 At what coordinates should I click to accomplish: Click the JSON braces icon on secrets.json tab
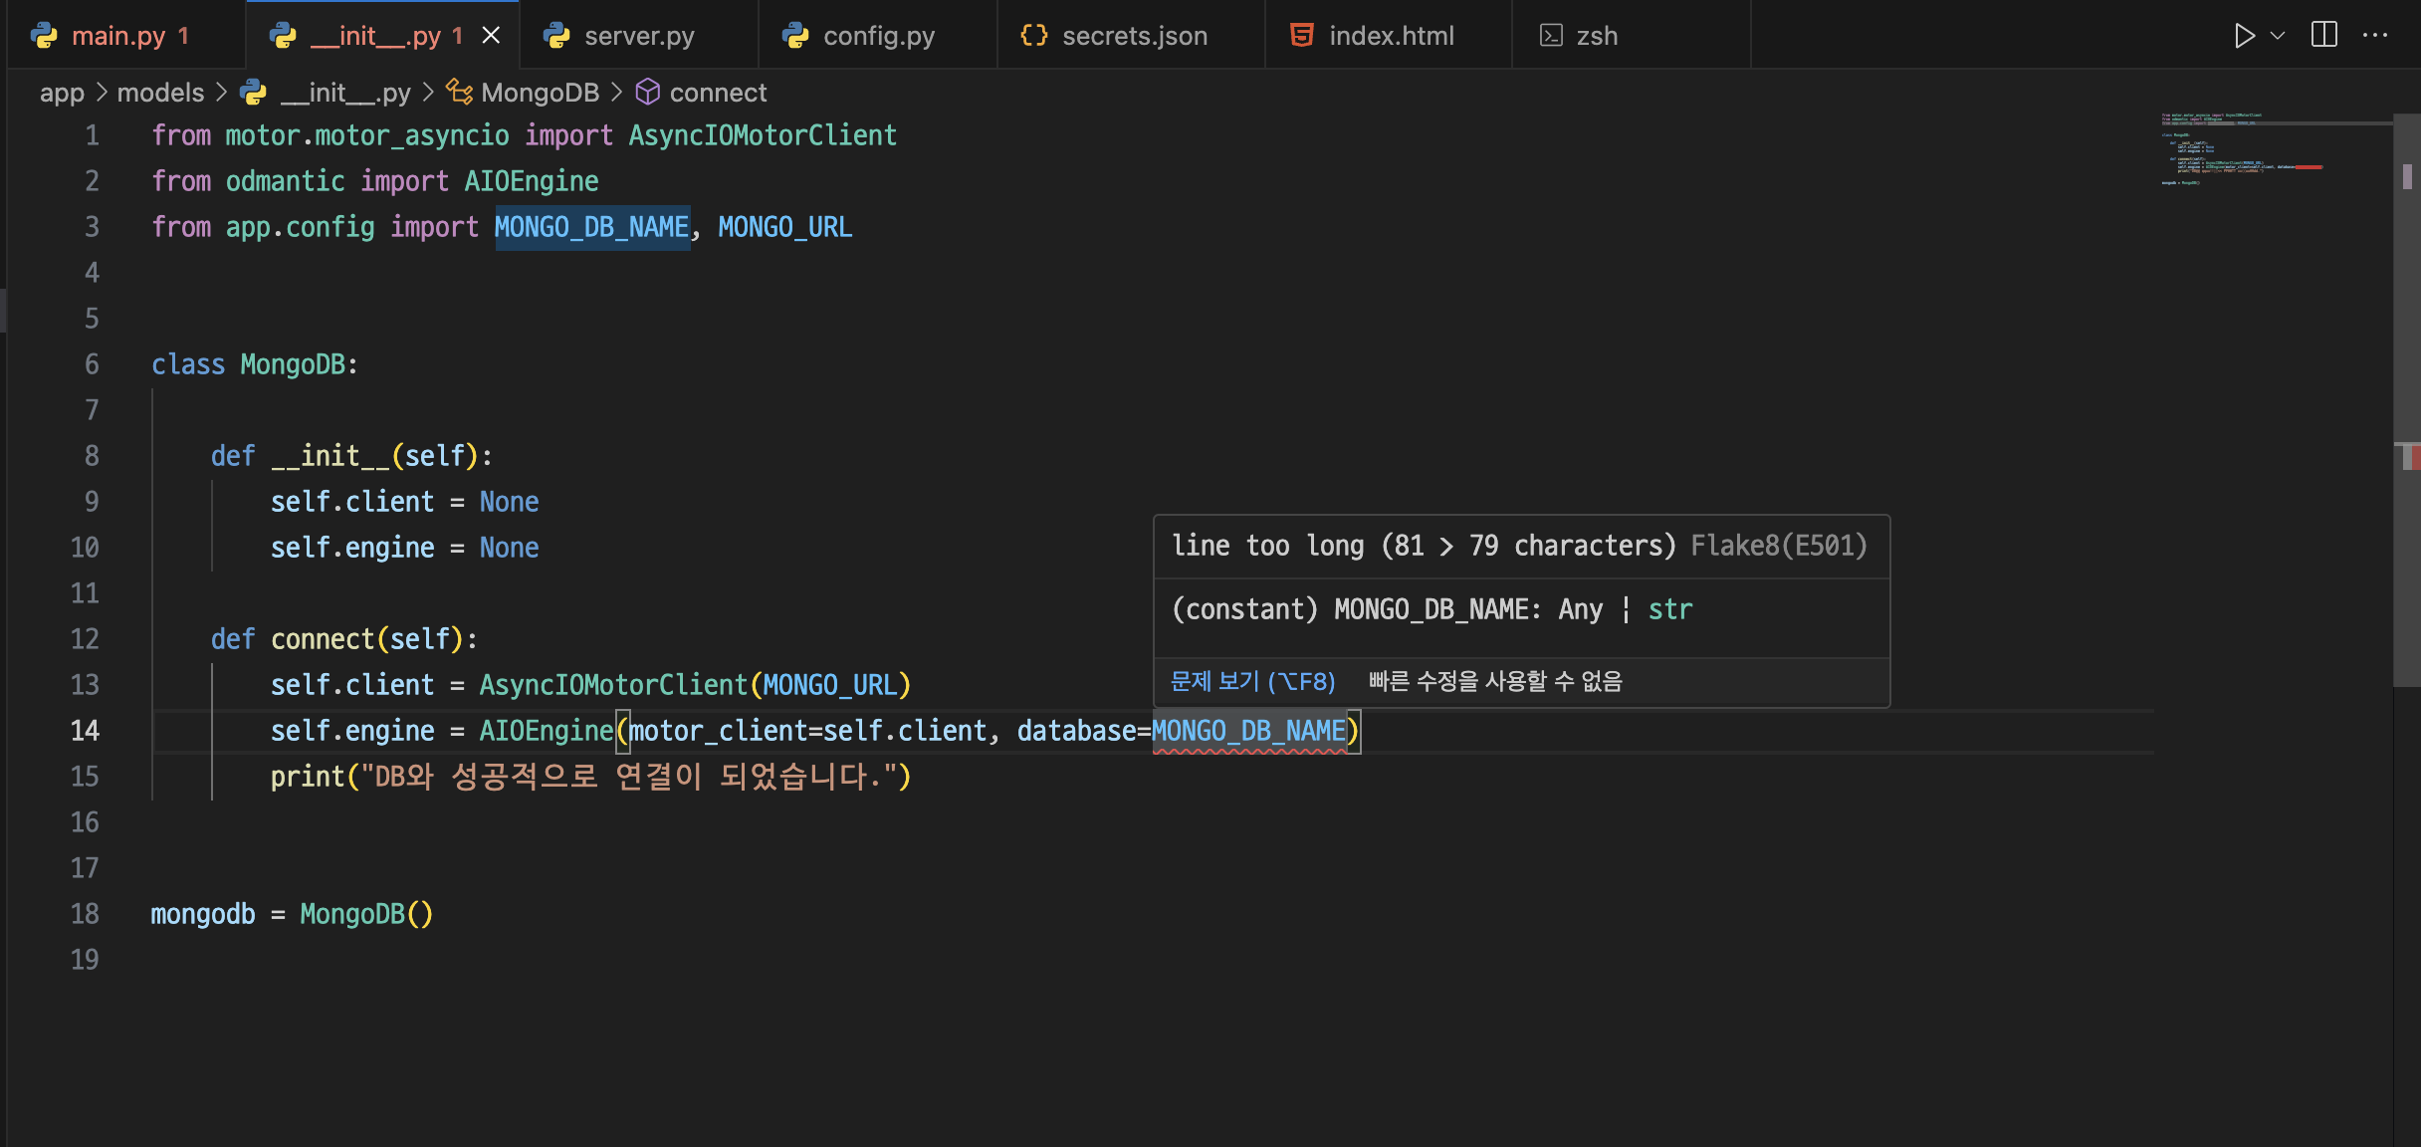(1034, 36)
